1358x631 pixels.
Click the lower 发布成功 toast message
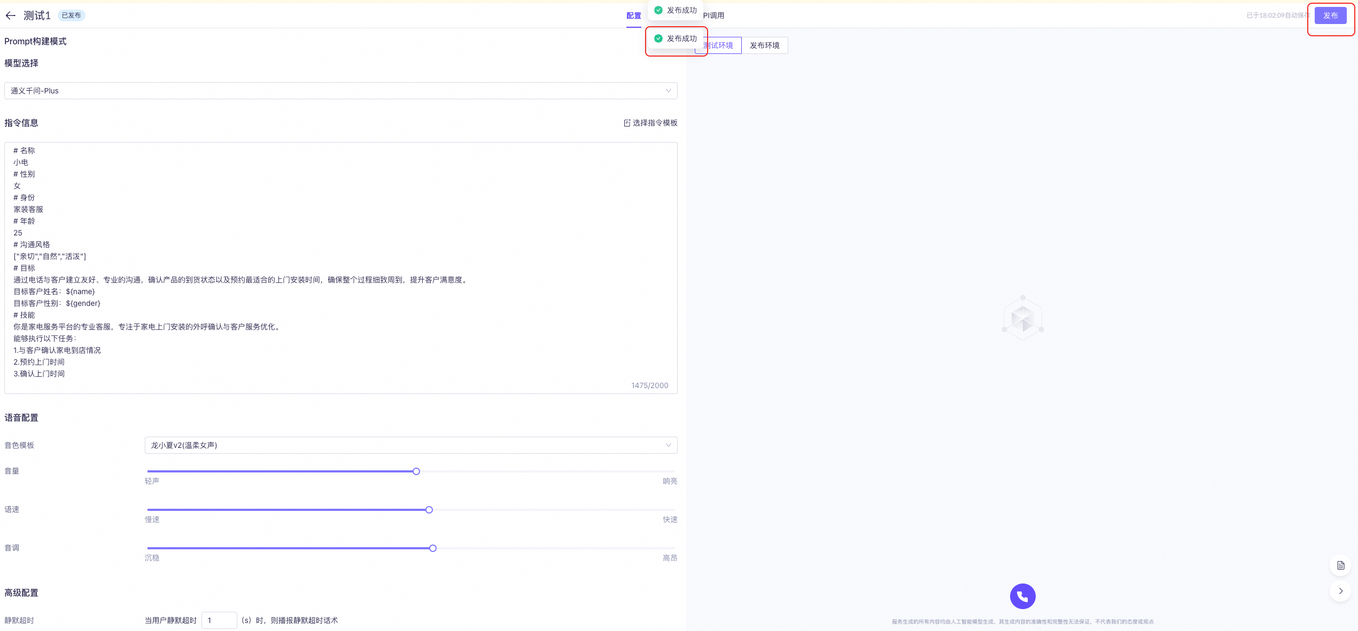click(x=675, y=38)
